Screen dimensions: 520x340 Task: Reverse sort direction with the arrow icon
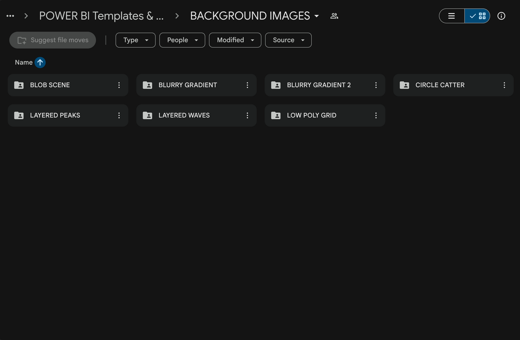pyautogui.click(x=40, y=62)
